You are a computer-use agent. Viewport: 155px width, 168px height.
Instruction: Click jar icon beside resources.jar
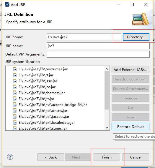15,69
